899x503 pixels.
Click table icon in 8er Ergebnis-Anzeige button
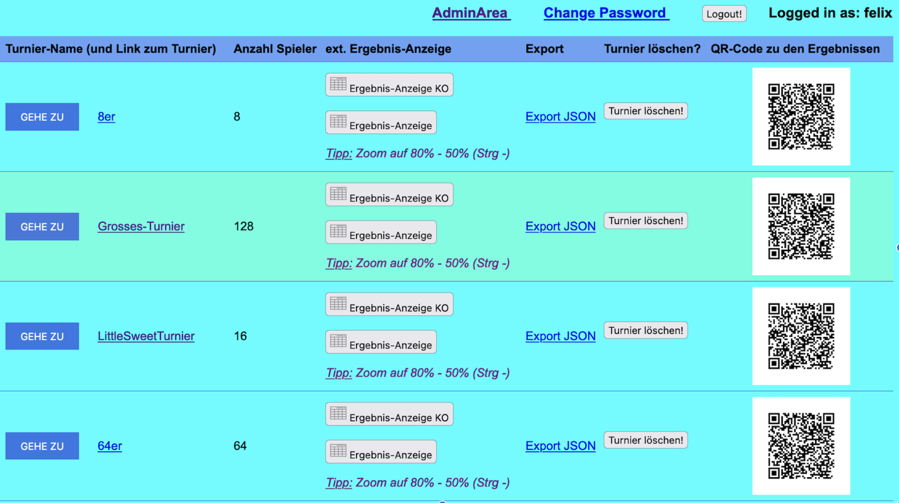click(x=338, y=122)
